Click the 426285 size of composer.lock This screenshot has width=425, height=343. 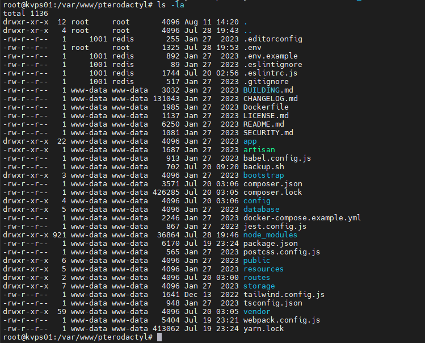click(166, 193)
